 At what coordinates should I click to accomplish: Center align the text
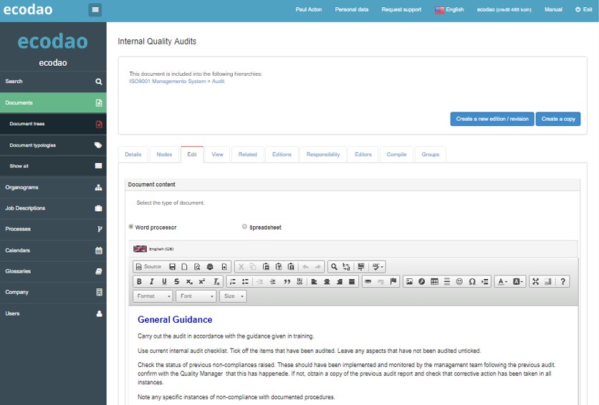pos(327,281)
